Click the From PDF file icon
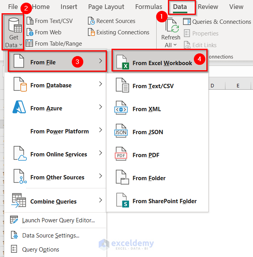The width and height of the screenshot is (253, 257). (121, 154)
